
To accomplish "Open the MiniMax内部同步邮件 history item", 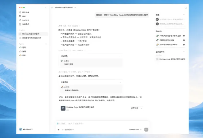I will coord(33,34).
